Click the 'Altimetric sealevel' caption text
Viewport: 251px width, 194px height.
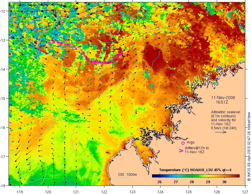(226, 112)
